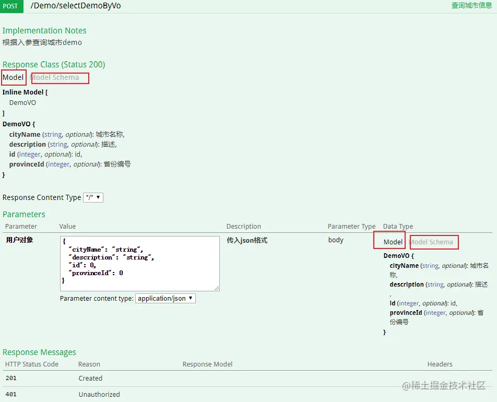Screen dimensions: 497x402
Task: Click the Headers column header
Action: [440, 364]
